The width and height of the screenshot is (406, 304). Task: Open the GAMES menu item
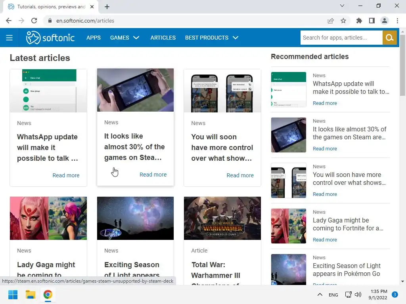point(119,38)
